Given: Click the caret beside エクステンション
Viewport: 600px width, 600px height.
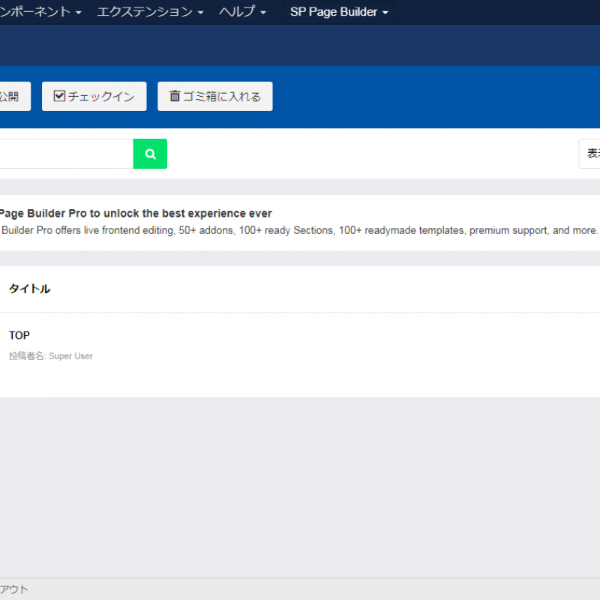Looking at the screenshot, I should click(x=200, y=13).
